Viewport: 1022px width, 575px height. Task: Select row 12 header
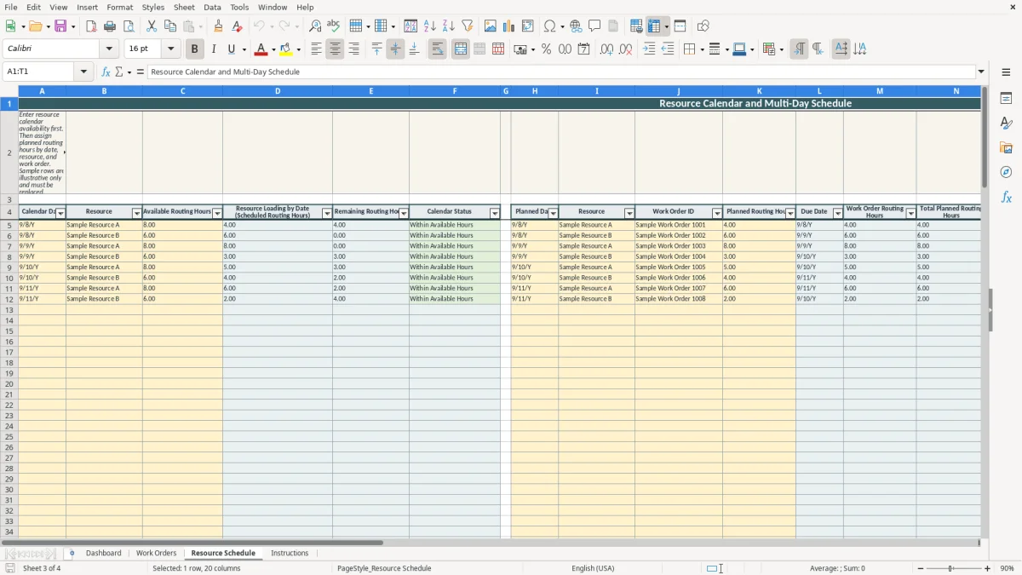point(9,299)
